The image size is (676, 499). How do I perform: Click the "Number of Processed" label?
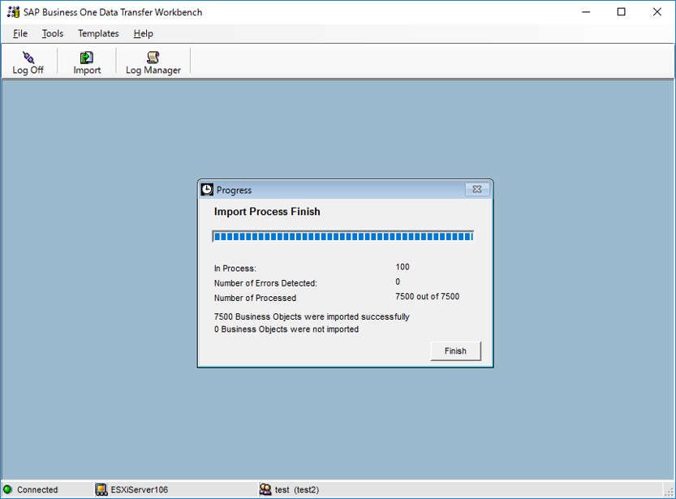coord(255,298)
